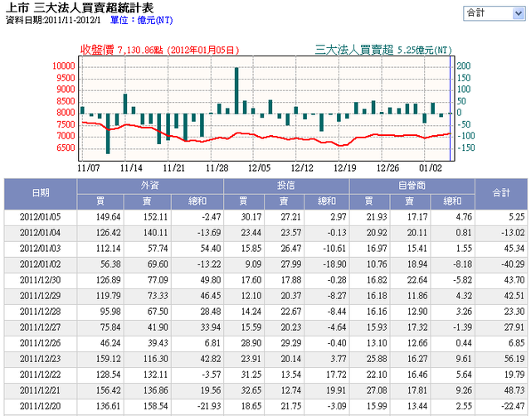Click foreign sell value 158.54
The width and height of the screenshot is (531, 416).
[155, 406]
